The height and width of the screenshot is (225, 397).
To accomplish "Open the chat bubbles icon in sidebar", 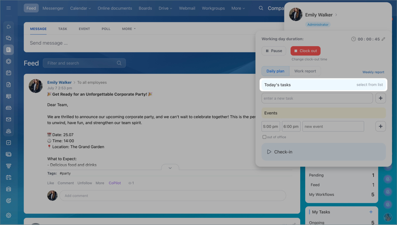I will [9, 38].
